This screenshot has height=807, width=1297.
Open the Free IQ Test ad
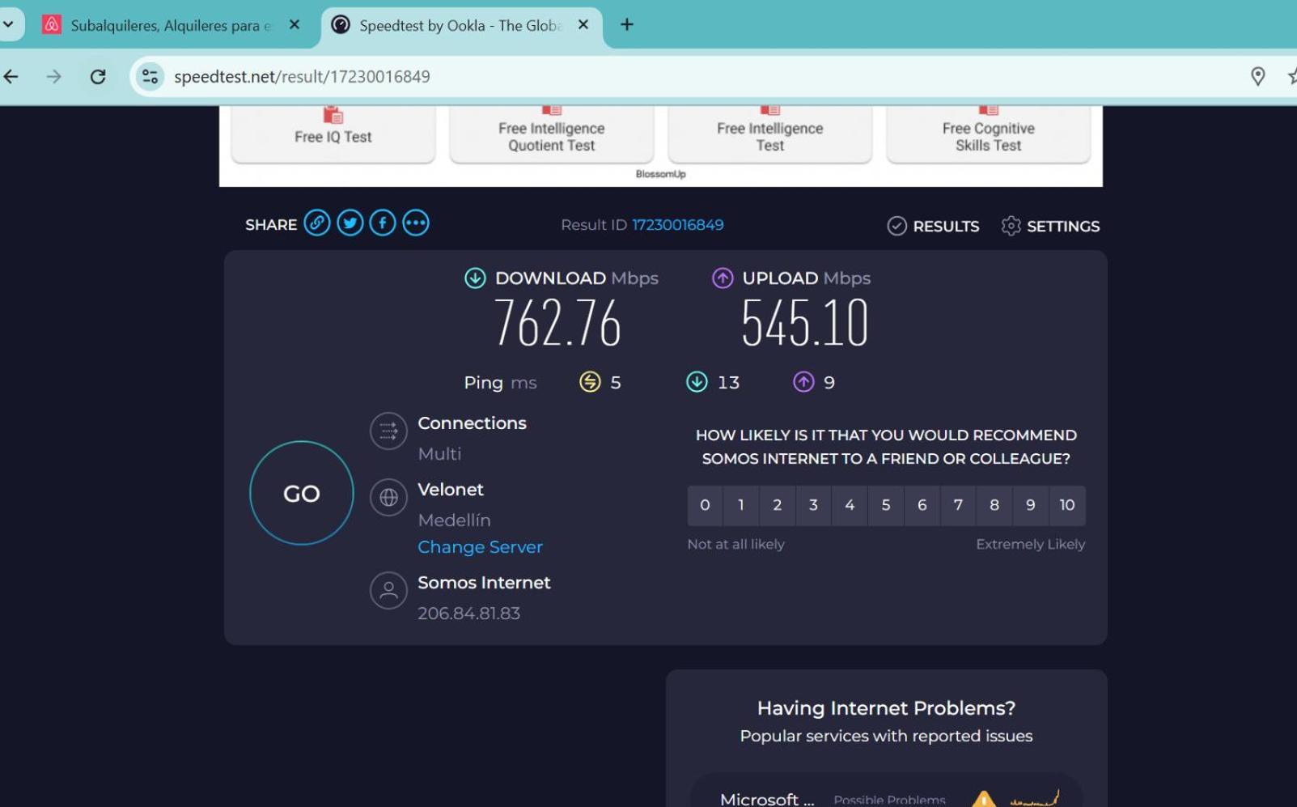pos(333,134)
